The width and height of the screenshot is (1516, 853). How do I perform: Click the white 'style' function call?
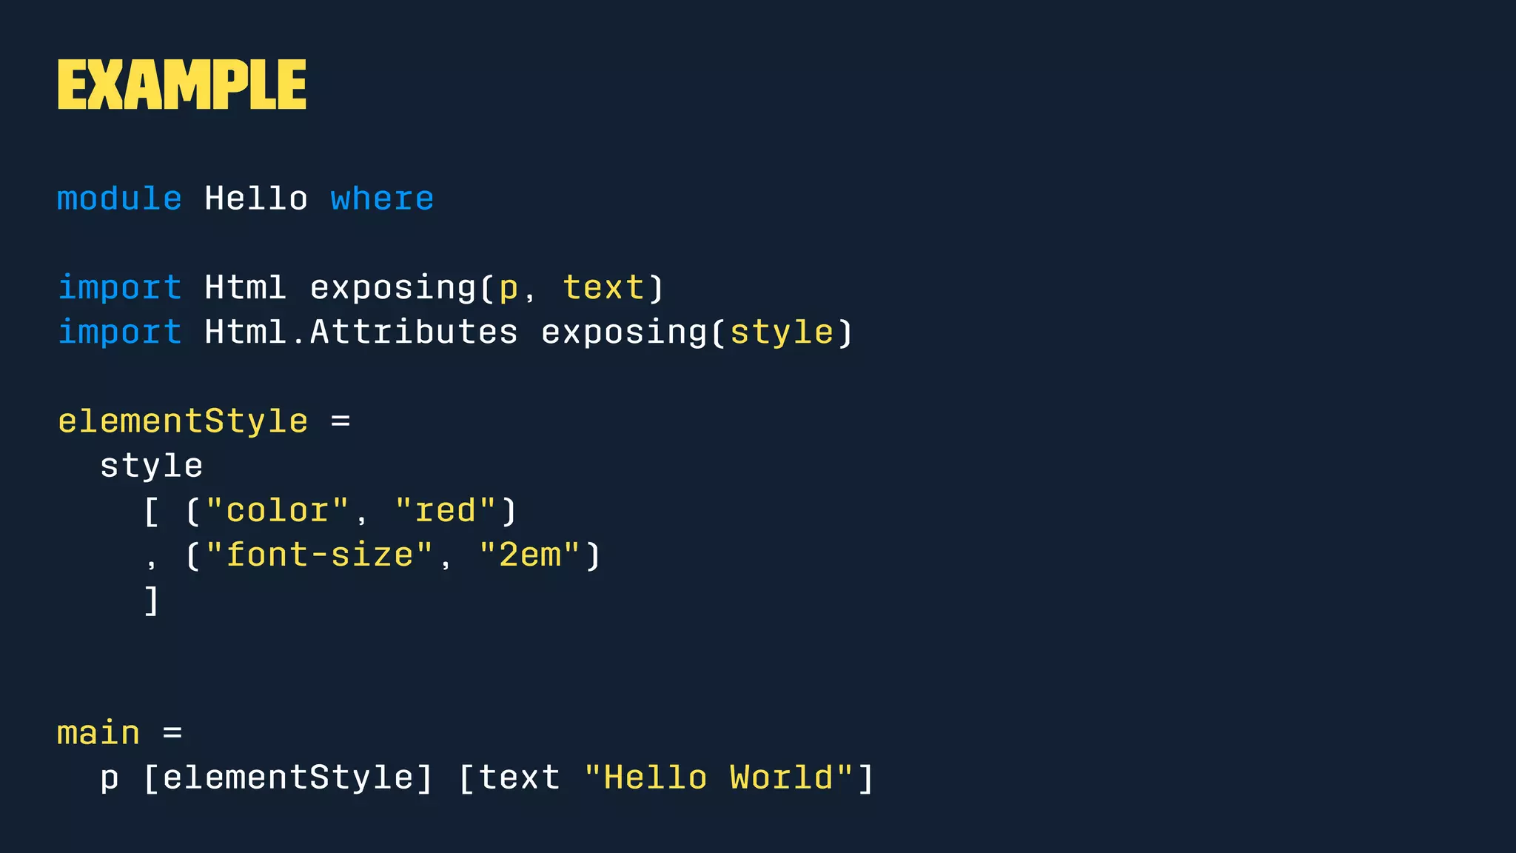click(151, 466)
